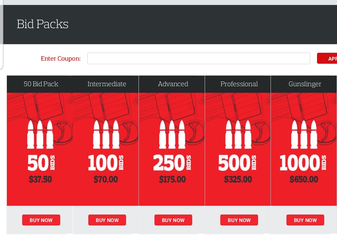Select bullets icon in Professional card

tap(238, 135)
